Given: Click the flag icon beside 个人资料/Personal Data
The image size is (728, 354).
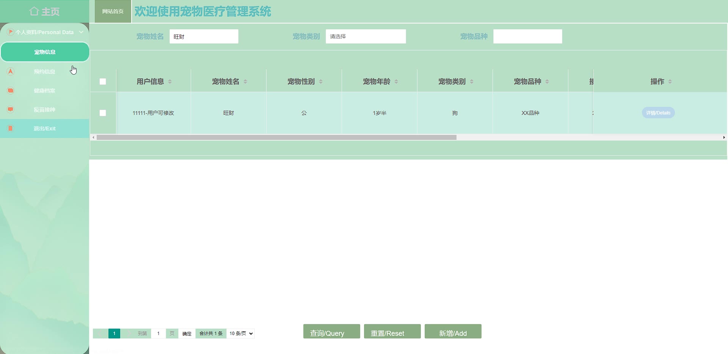Looking at the screenshot, I should click(x=11, y=32).
